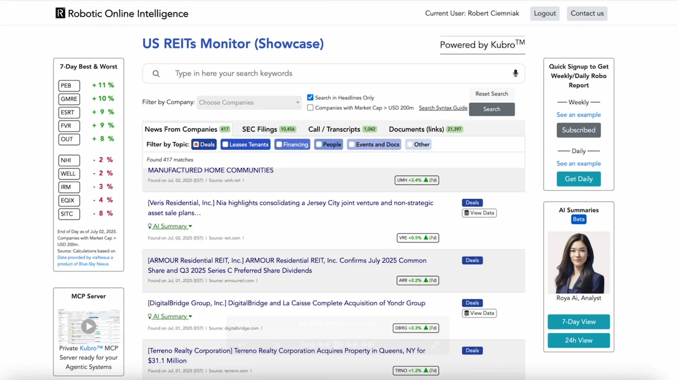The width and height of the screenshot is (677, 380).
Task: Click the ARR +2.2% price badge
Action: pyautogui.click(x=418, y=280)
